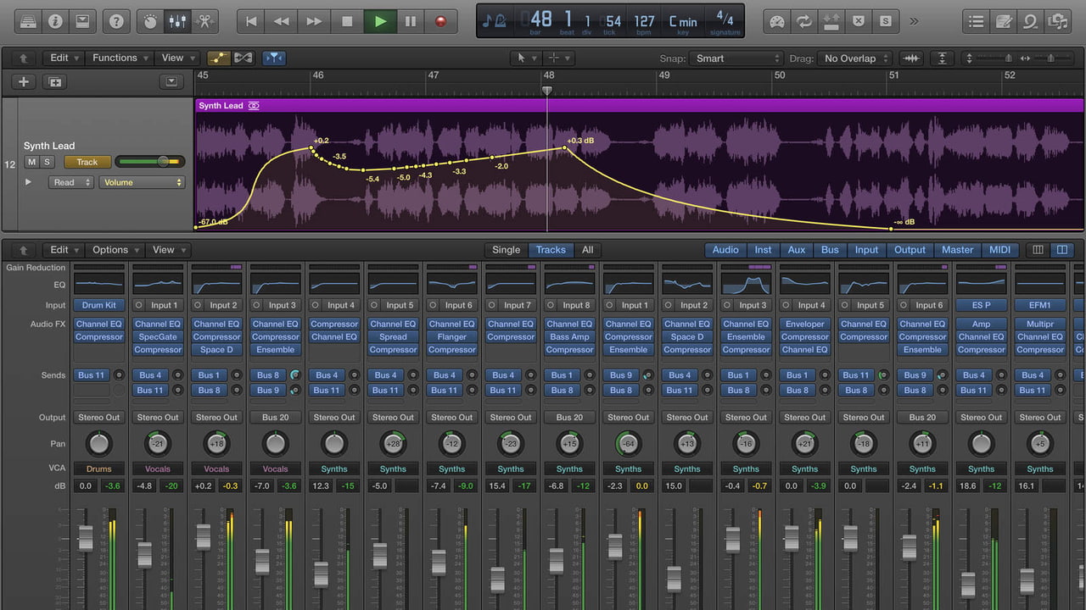
Task: Mute the Synth Lead track
Action: (x=30, y=162)
